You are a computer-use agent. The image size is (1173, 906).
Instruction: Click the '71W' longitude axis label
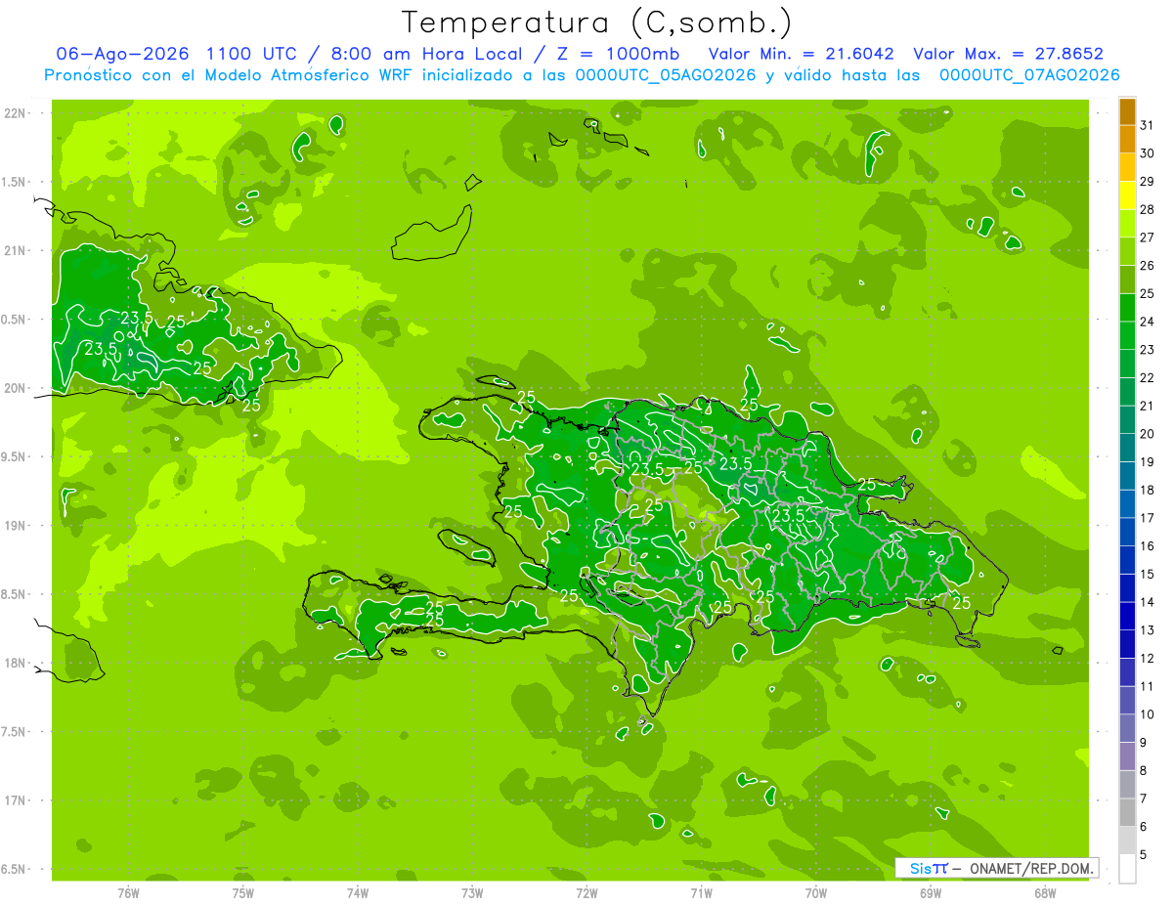tap(701, 892)
